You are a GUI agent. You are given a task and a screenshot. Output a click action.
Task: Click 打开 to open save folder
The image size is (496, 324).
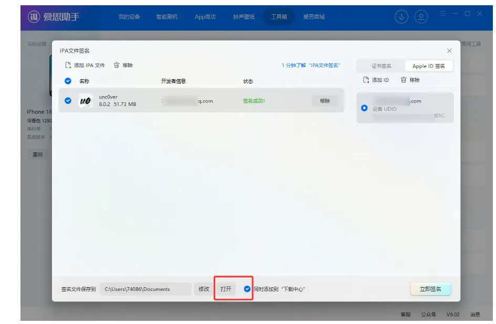tap(226, 289)
